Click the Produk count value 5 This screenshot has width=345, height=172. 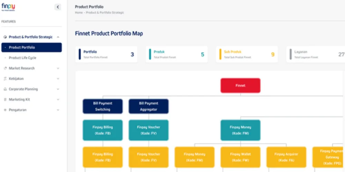coord(203,54)
